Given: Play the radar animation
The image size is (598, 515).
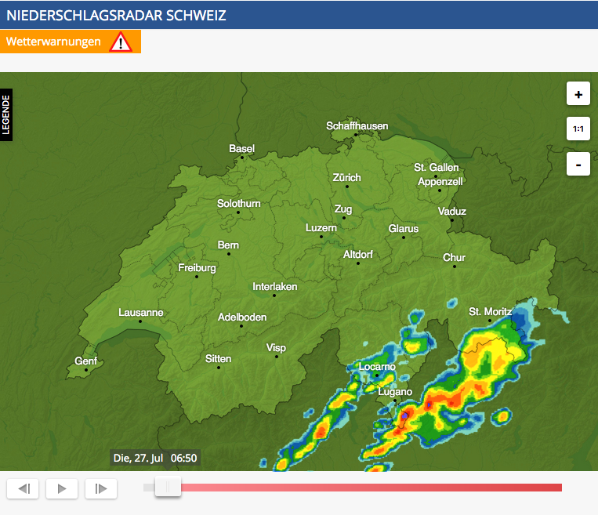Looking at the screenshot, I should pos(62,488).
